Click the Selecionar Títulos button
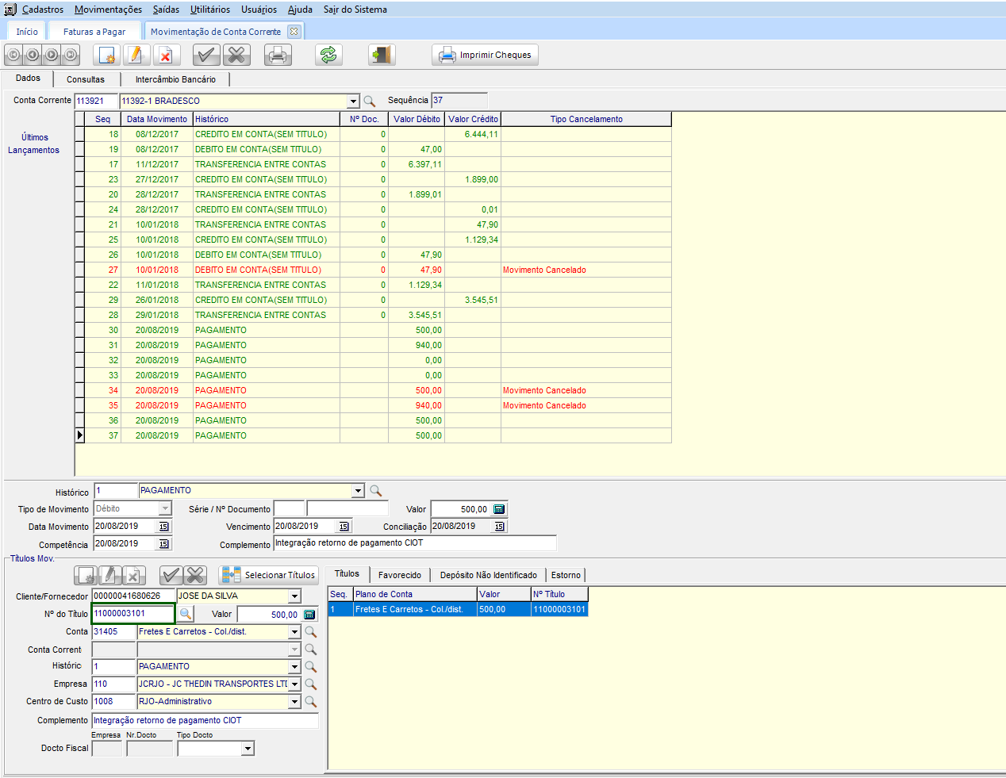The height and width of the screenshot is (778, 1006). (x=269, y=575)
